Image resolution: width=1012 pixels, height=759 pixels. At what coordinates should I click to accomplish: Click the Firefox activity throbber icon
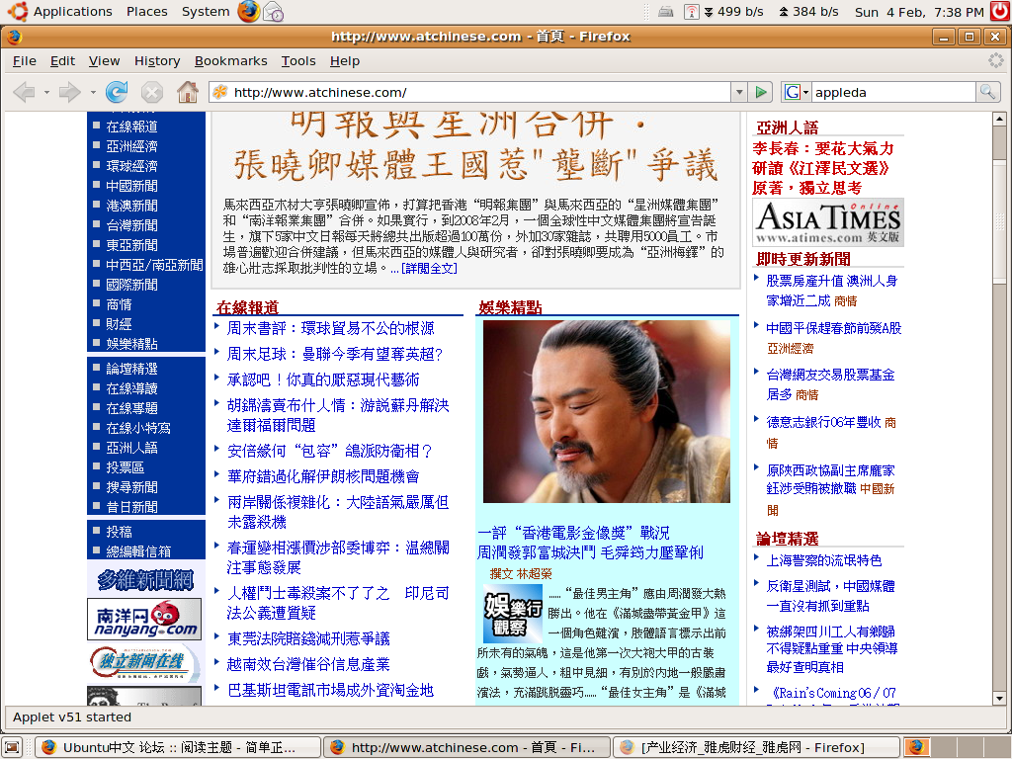point(996,60)
